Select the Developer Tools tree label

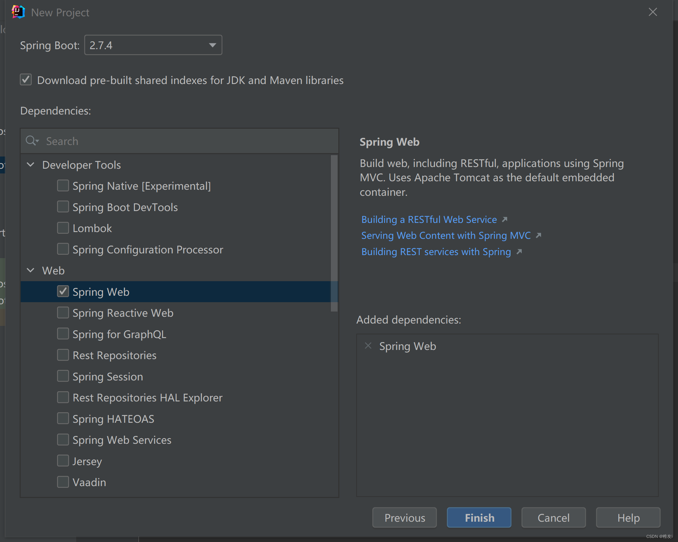point(81,165)
